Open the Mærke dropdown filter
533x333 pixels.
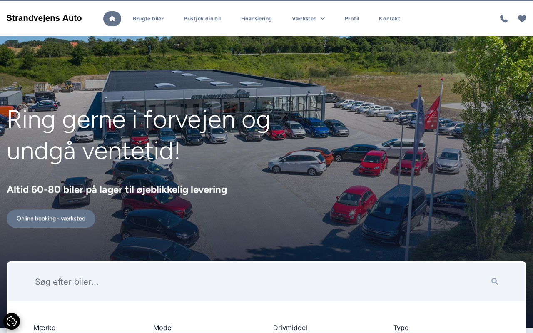coord(87,328)
